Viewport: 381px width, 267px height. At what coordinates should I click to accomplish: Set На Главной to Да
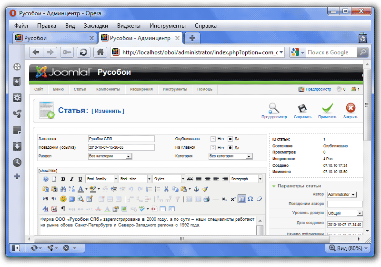click(x=230, y=148)
